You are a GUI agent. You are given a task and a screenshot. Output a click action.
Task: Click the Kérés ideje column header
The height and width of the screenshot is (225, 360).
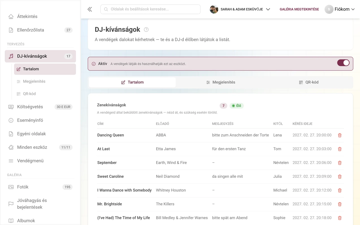tap(302, 124)
